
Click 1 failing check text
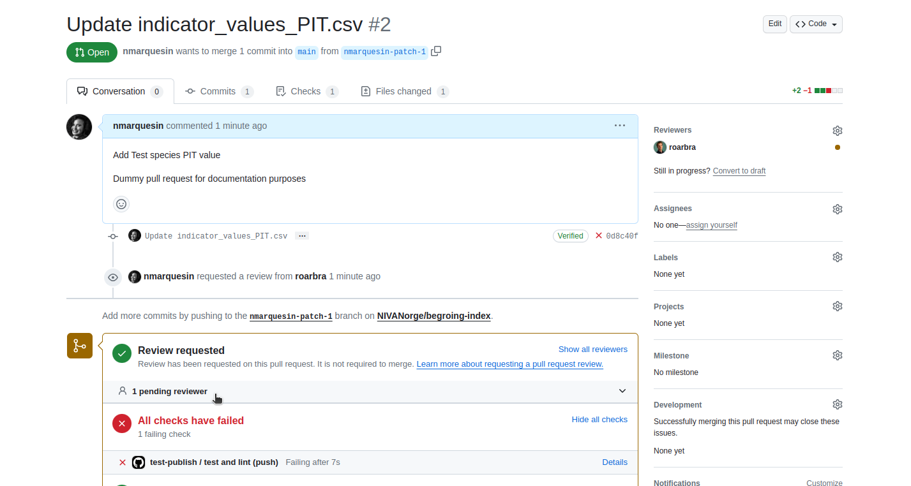coord(164,434)
